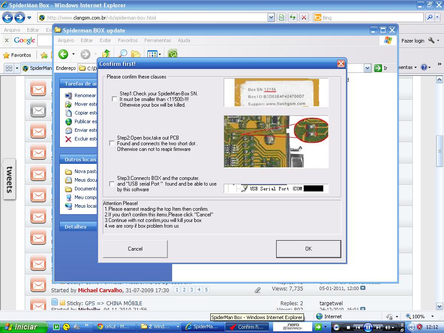Click the smiley face quick launch icon

click(66, 327)
